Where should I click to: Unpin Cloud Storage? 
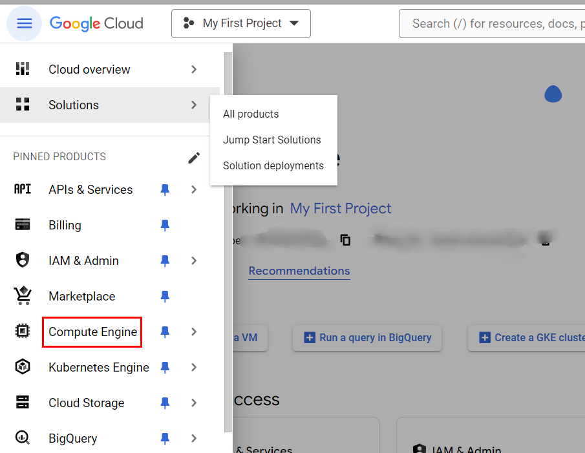coord(165,403)
